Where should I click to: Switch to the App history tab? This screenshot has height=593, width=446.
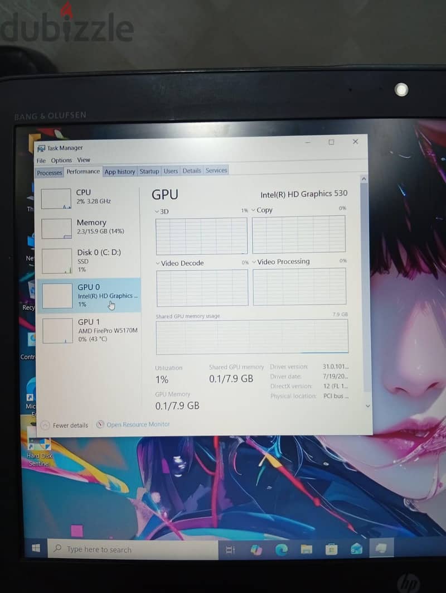click(120, 171)
